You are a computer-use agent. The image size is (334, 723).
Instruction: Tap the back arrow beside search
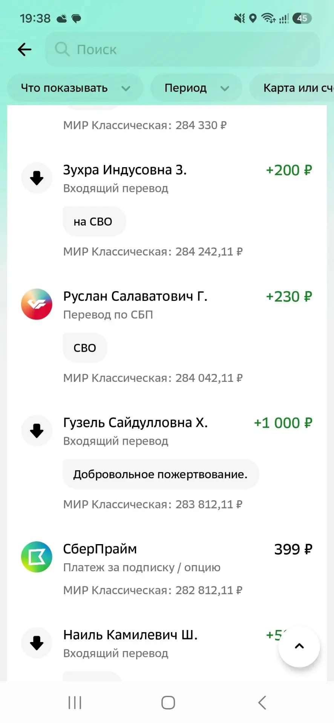point(25,49)
